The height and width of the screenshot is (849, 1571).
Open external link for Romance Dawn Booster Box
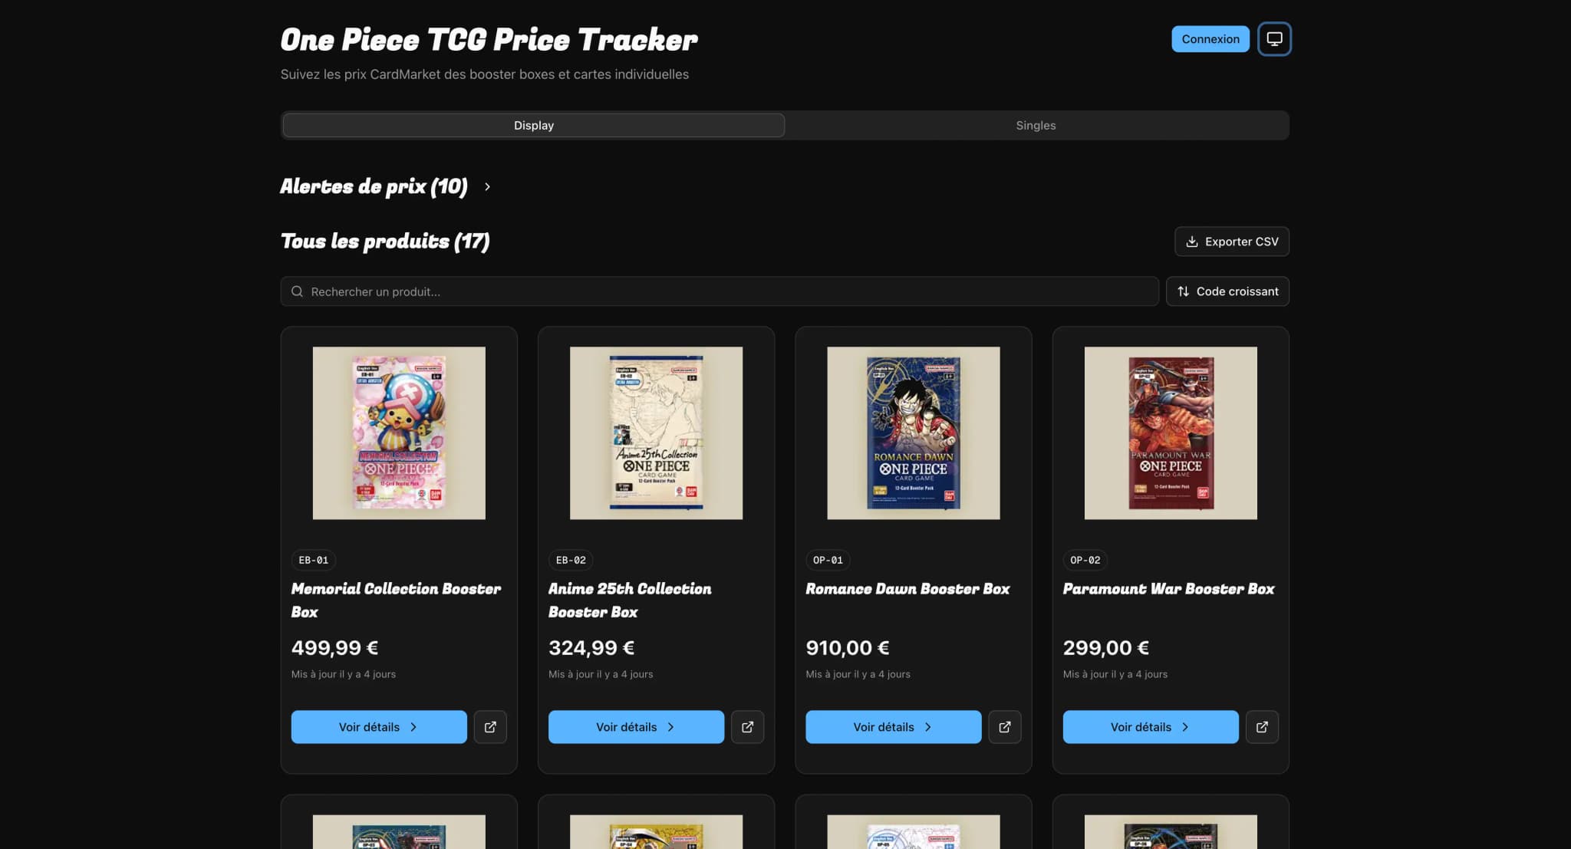[x=1005, y=727]
